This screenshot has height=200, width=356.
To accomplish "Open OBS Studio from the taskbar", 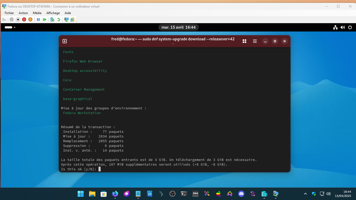I will tap(173, 194).
